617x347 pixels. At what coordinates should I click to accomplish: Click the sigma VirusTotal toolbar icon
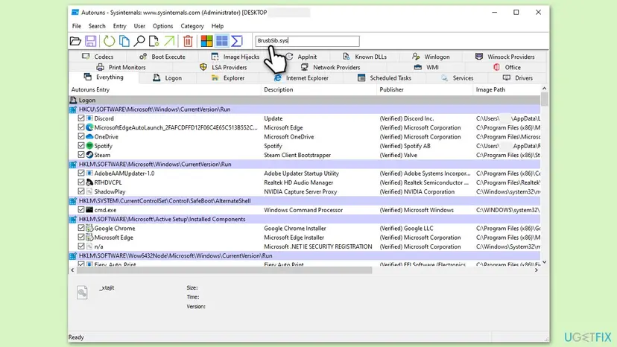[237, 41]
